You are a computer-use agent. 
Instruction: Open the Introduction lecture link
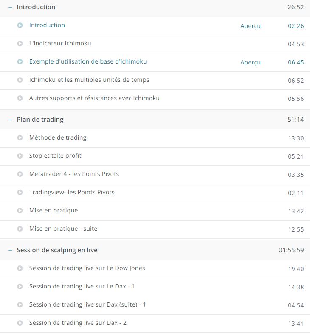pyautogui.click(x=47, y=25)
